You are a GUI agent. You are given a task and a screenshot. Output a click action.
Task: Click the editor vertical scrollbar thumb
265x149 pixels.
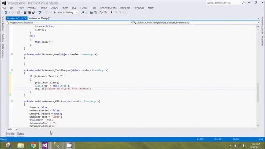[x=258, y=92]
